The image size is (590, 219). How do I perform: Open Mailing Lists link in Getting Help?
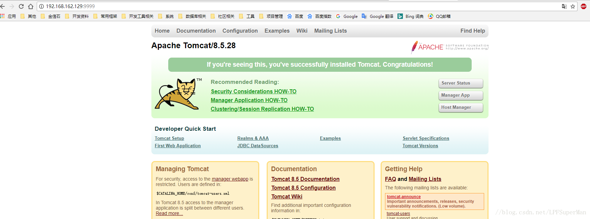point(425,179)
